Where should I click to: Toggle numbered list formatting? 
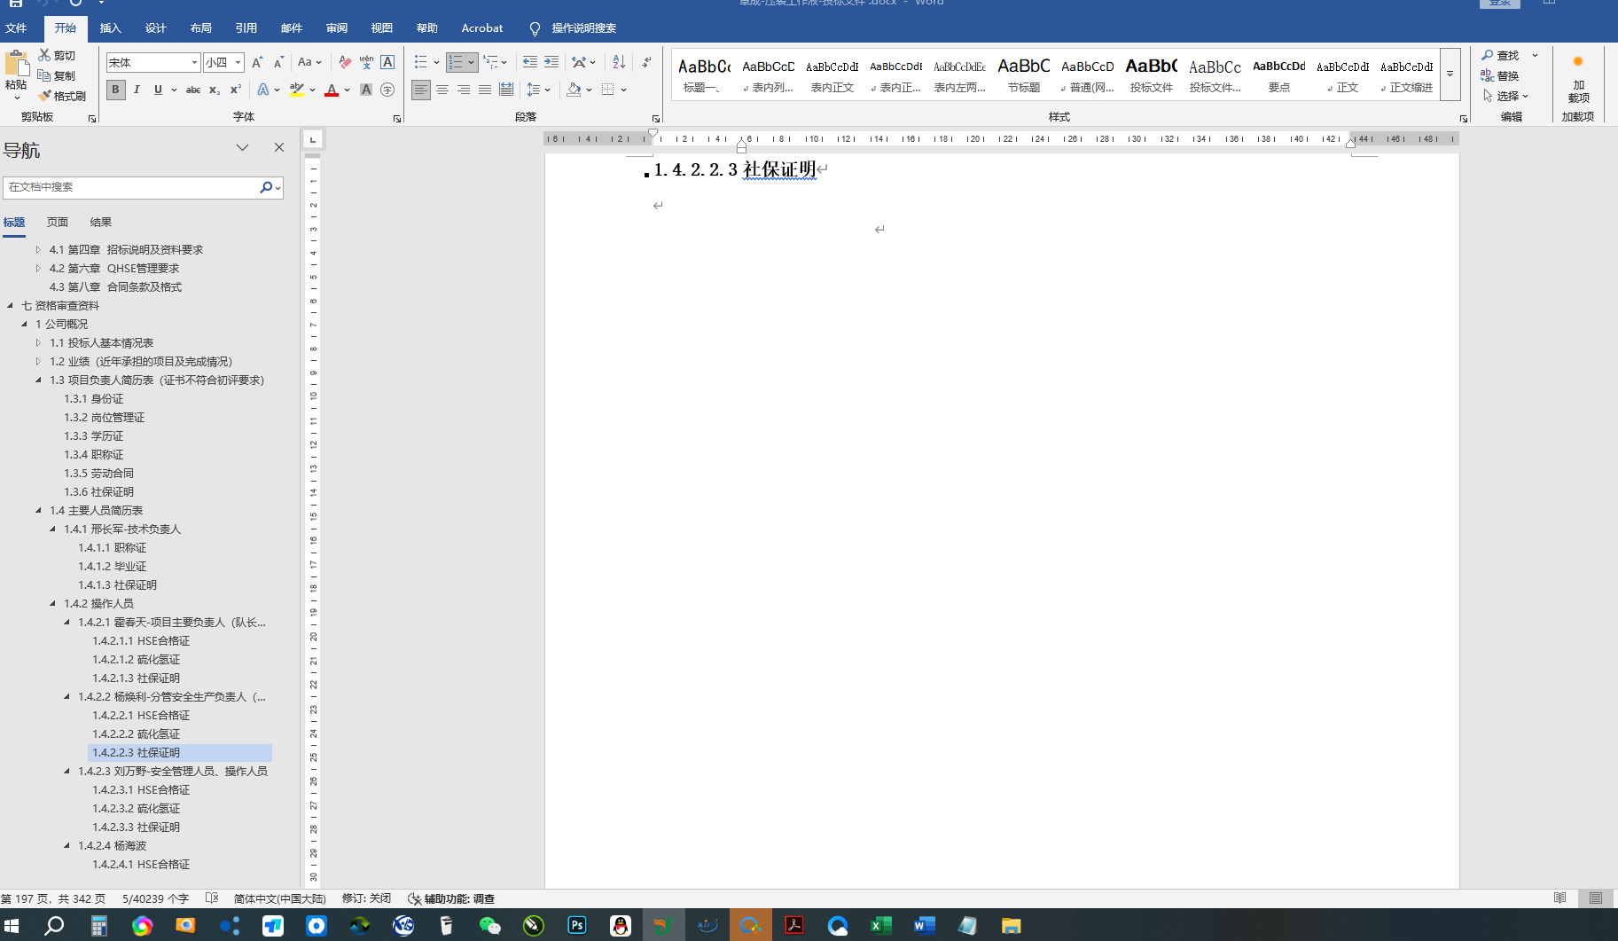pos(456,62)
